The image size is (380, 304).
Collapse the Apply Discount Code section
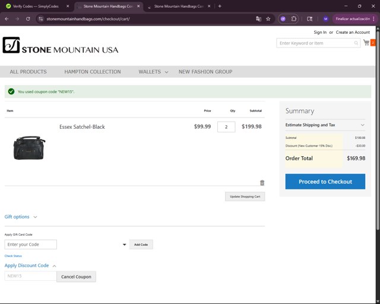30,265
